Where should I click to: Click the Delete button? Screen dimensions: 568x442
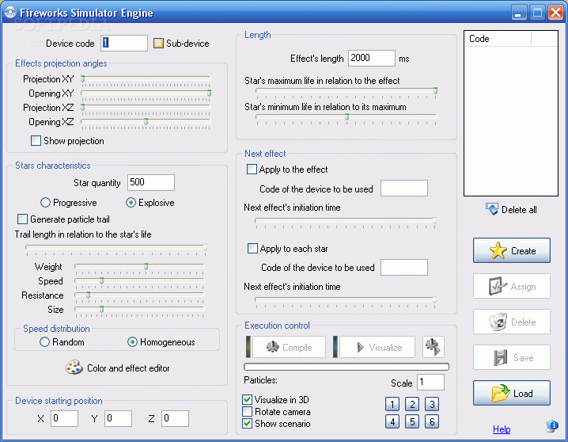click(512, 322)
